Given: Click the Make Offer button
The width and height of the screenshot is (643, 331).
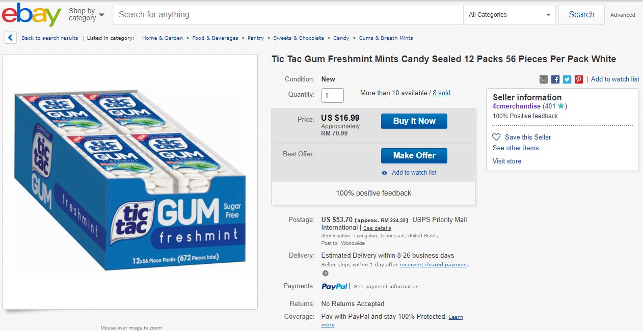Looking at the screenshot, I should 414,156.
